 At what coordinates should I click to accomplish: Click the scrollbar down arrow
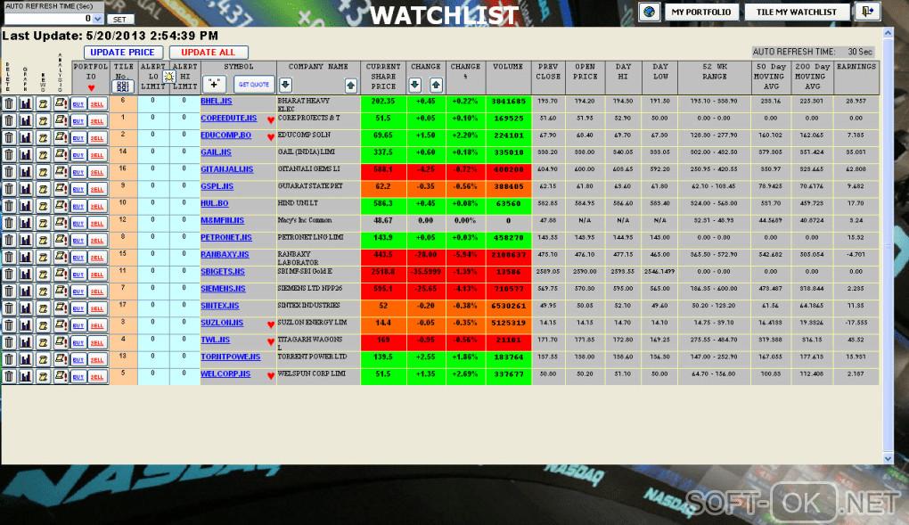[x=888, y=458]
